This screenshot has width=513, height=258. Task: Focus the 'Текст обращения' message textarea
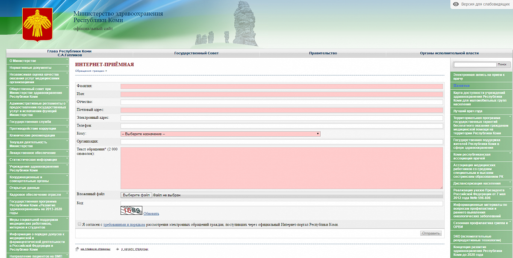click(281, 168)
